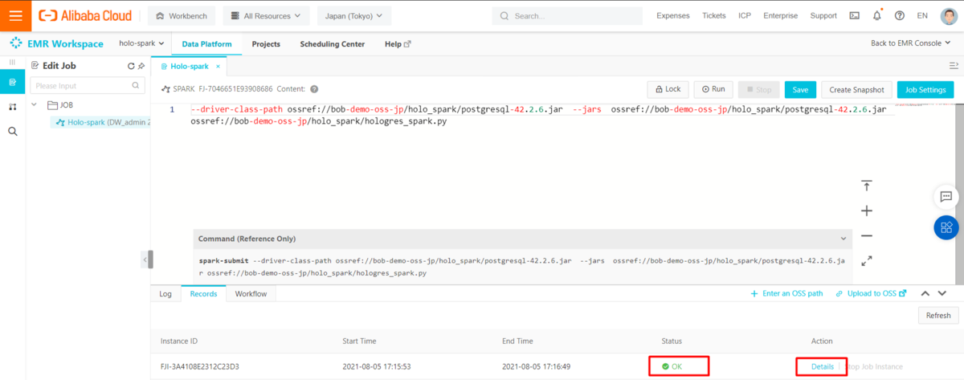Open the user avatar menu
The image size is (964, 380).
pyautogui.click(x=948, y=15)
